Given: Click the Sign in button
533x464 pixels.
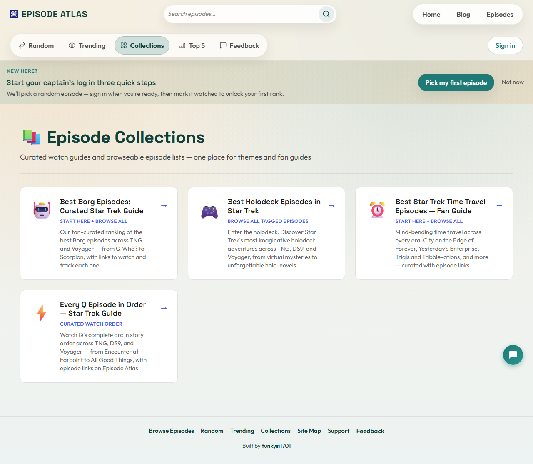Looking at the screenshot, I should point(505,46).
